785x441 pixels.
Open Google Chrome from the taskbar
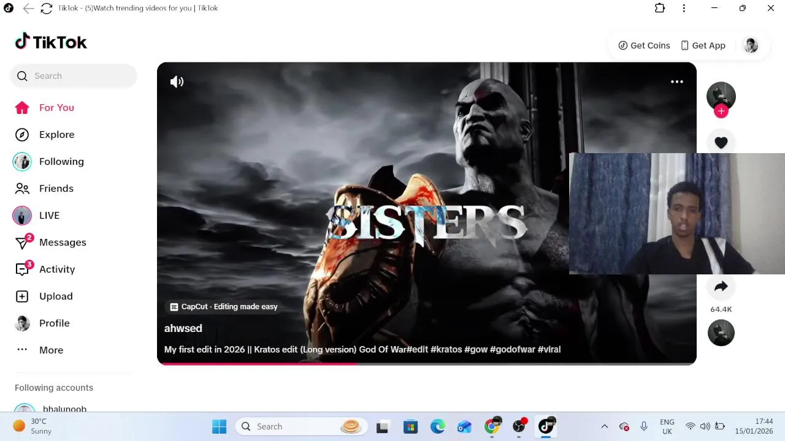492,426
